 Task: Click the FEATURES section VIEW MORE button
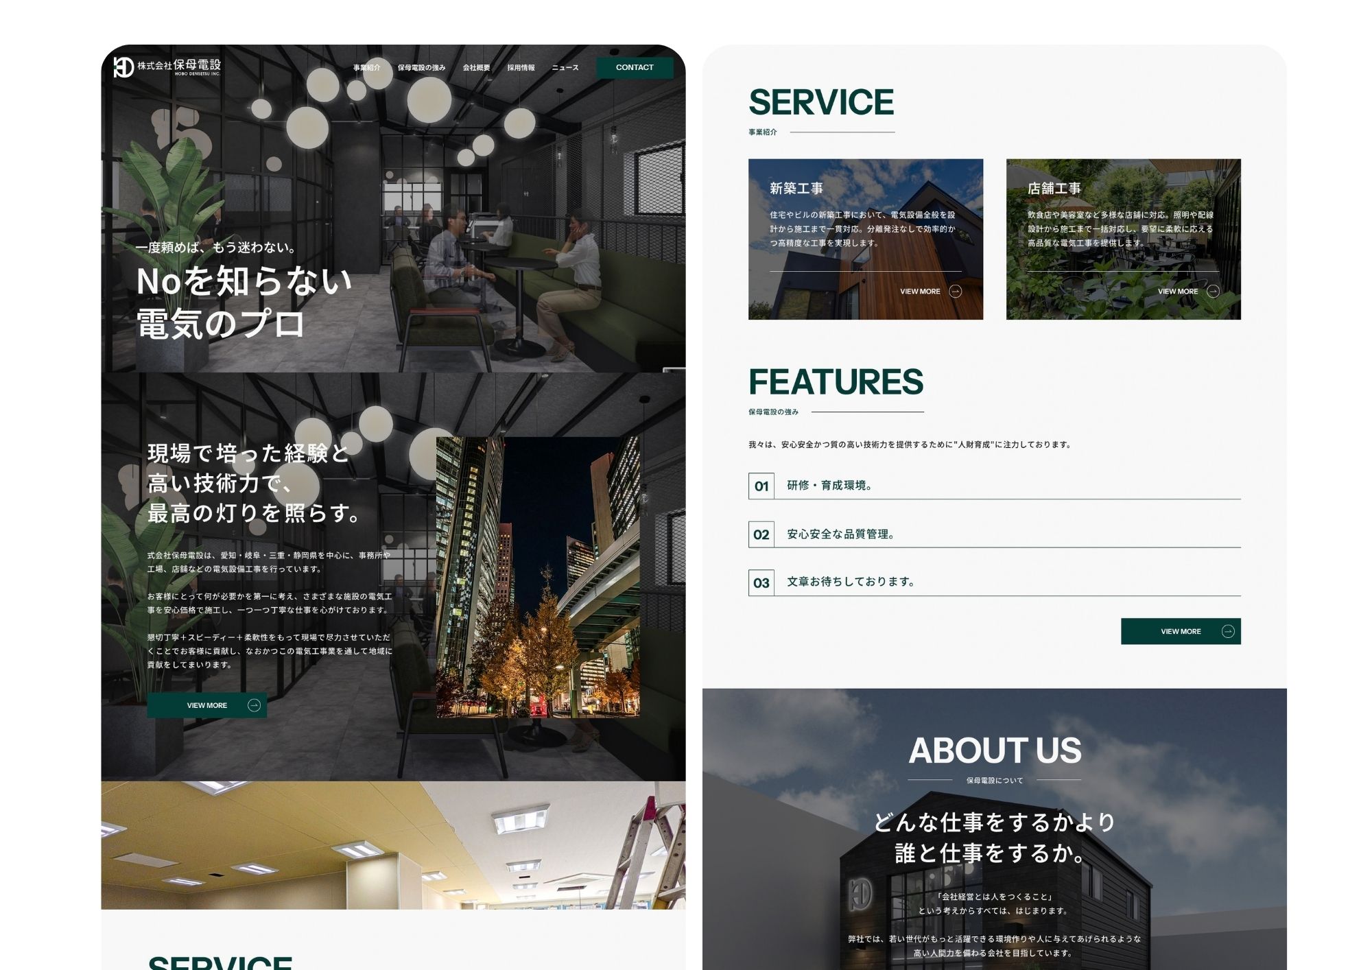[x=1181, y=631]
